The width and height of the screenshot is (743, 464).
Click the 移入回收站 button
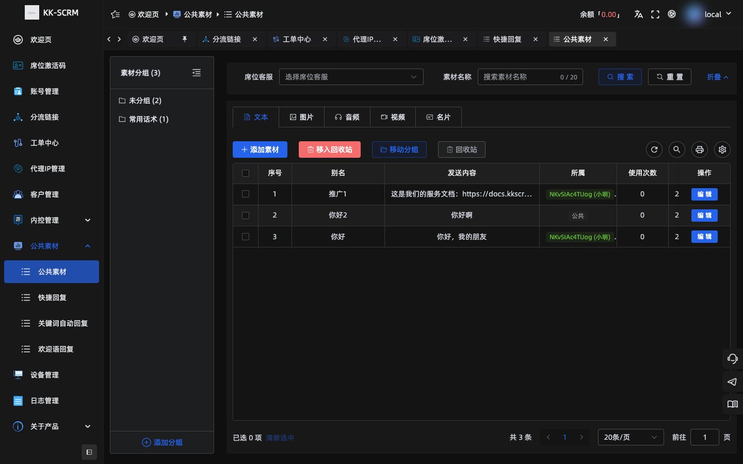330,150
